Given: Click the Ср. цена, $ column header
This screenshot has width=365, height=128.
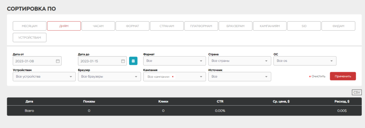Looking at the screenshot, I should click(x=281, y=102).
